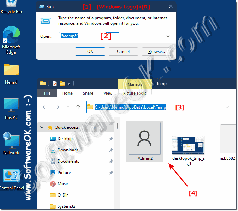Click Cancel in the Run dialog

tap(123, 52)
